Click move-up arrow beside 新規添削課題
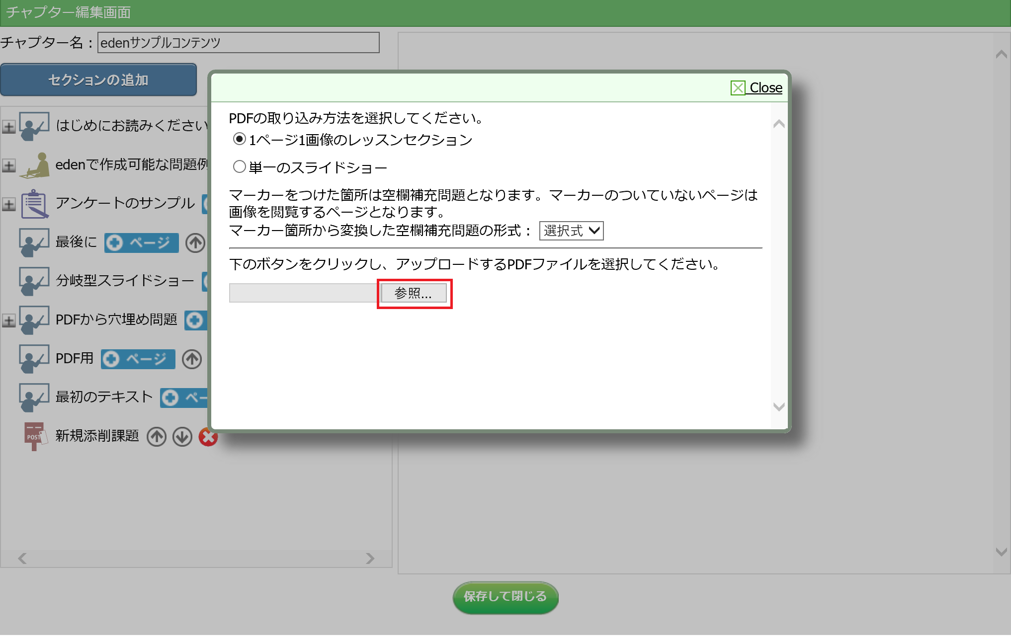This screenshot has width=1011, height=636. pyautogui.click(x=157, y=437)
